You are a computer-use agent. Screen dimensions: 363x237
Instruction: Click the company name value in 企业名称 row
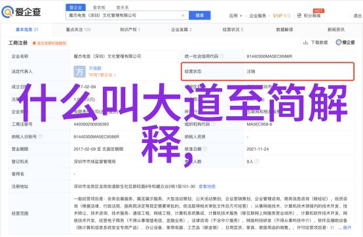pos(107,56)
